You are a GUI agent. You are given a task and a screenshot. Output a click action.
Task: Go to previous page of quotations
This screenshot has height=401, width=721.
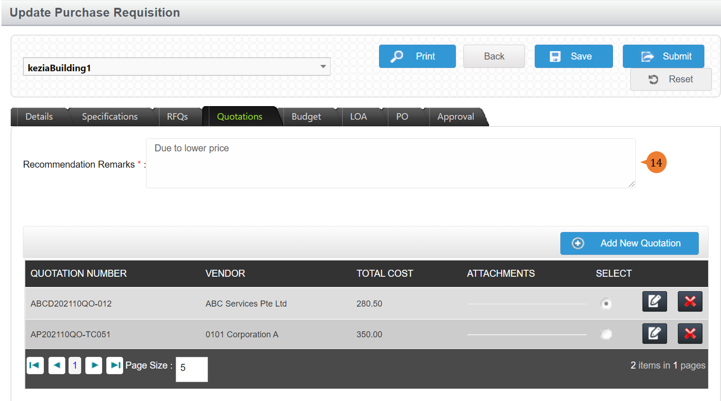57,365
